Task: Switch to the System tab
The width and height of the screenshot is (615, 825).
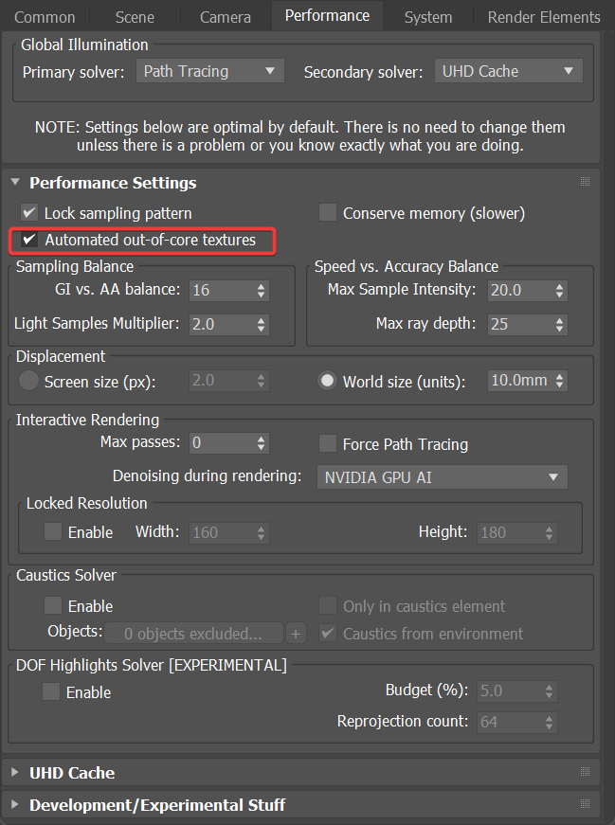Action: tap(427, 15)
